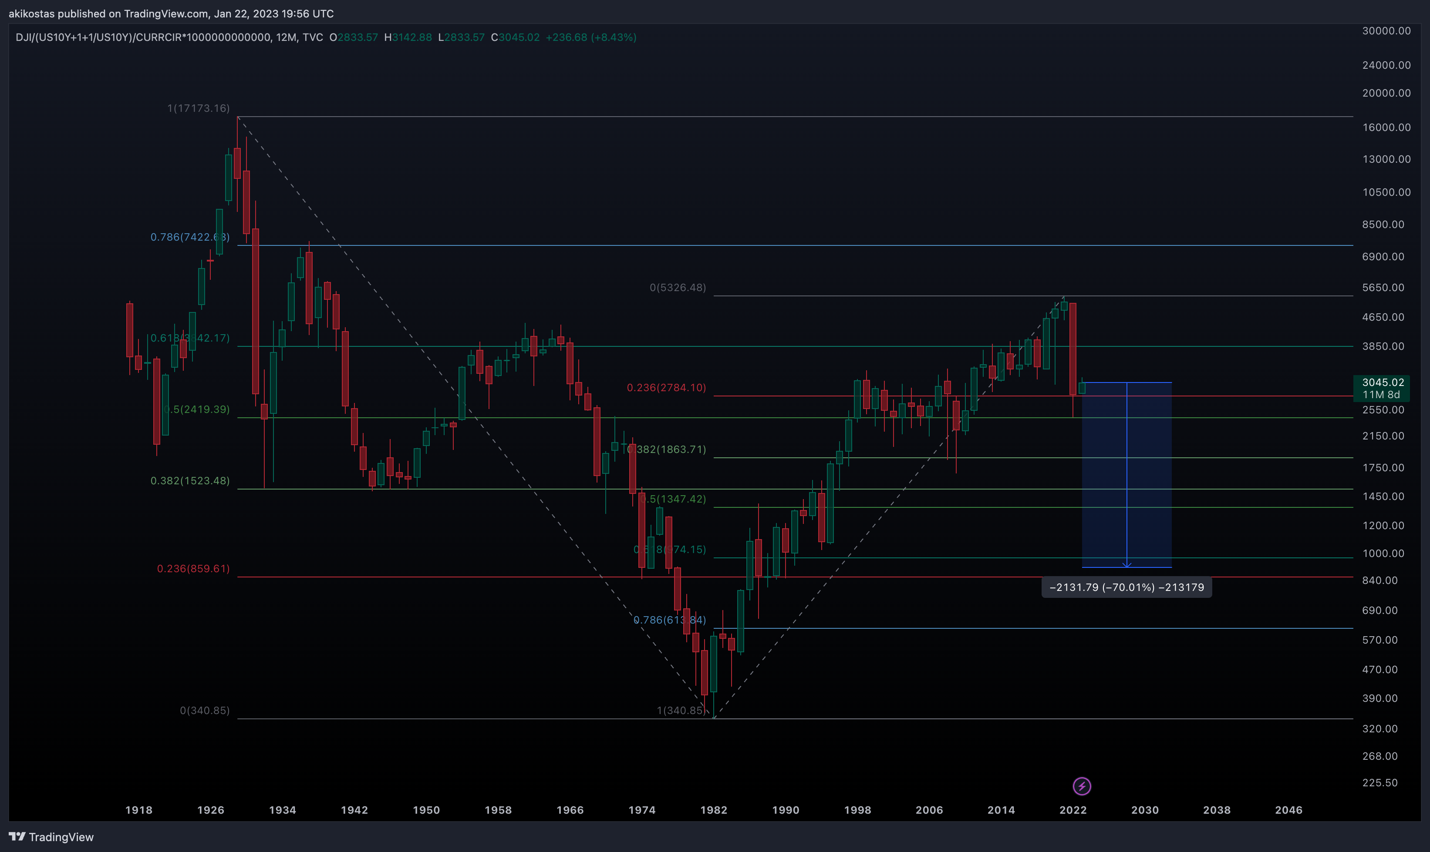Click the high value H3142.88
Image resolution: width=1430 pixels, height=852 pixels.
click(408, 37)
